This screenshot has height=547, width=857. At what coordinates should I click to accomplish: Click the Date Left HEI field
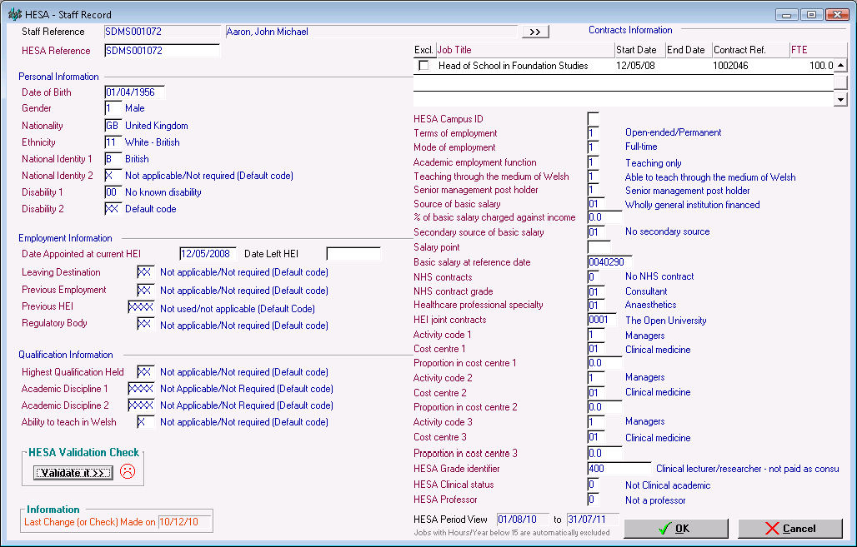coord(353,254)
